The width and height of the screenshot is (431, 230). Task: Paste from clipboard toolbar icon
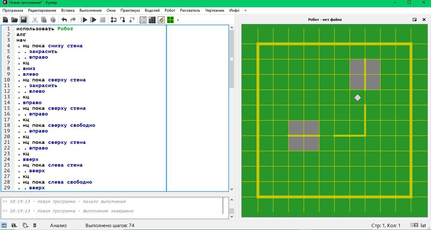pos(53,20)
